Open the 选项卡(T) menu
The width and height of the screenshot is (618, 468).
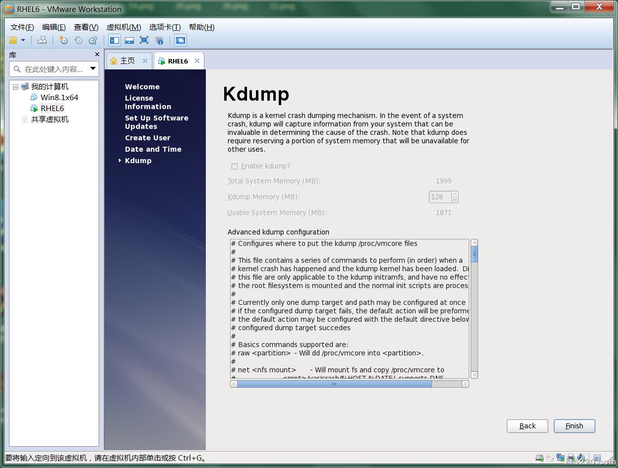pyautogui.click(x=165, y=27)
